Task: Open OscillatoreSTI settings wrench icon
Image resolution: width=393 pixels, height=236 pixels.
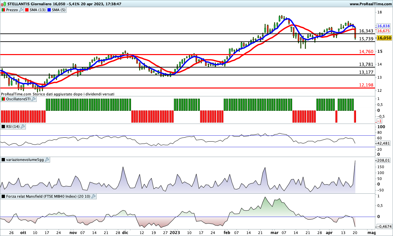Action: point(33,99)
